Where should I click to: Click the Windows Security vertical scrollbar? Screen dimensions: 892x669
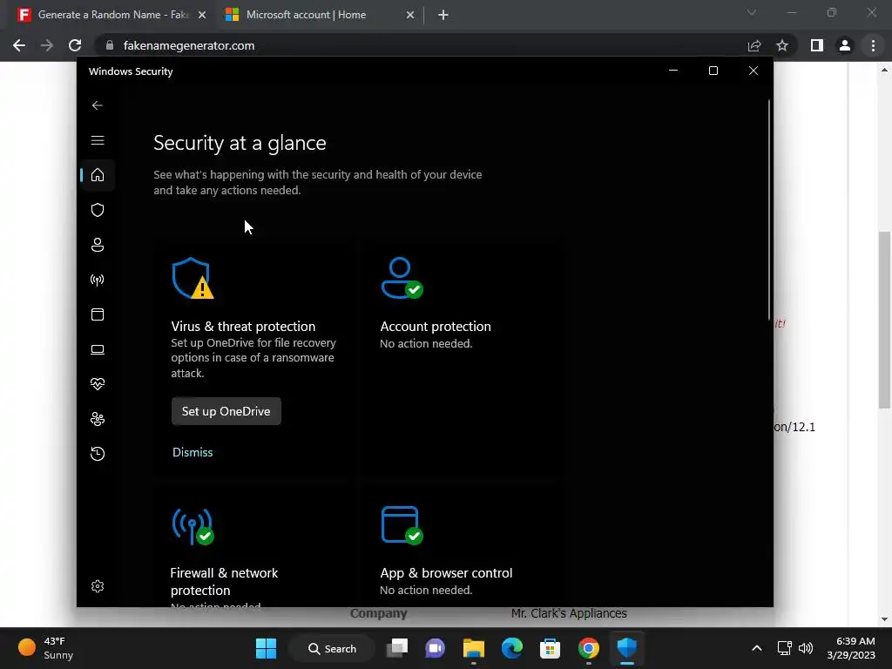pyautogui.click(x=769, y=211)
